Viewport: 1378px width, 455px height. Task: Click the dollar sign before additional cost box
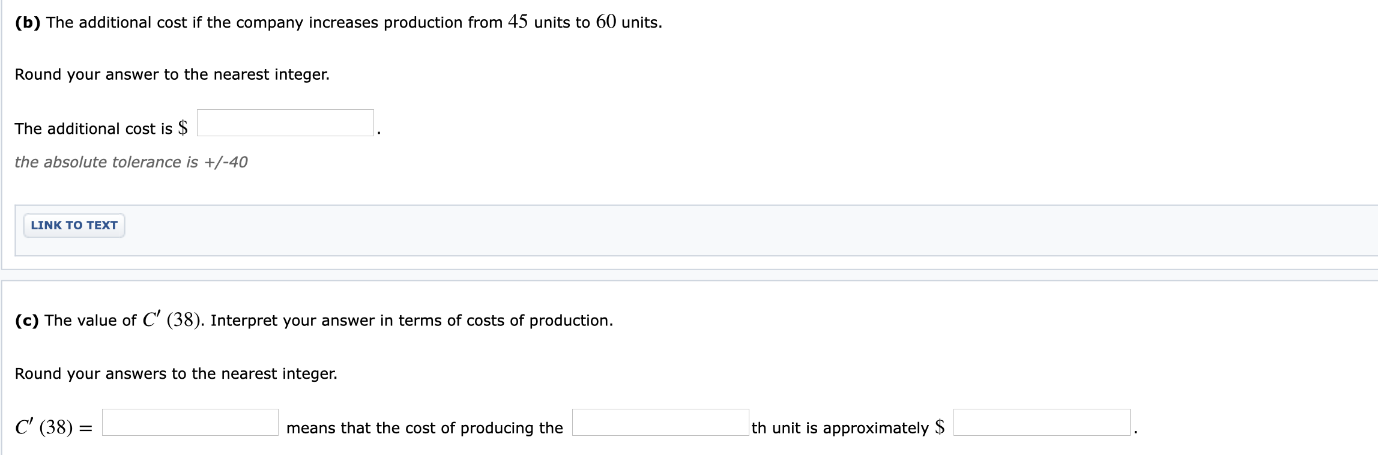184,127
